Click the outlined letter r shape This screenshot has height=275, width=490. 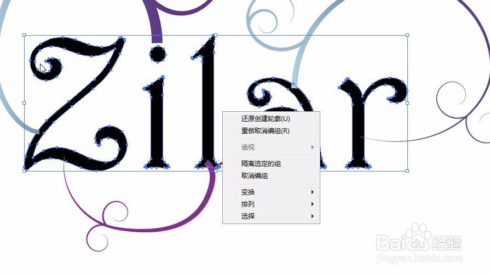tap(358, 125)
